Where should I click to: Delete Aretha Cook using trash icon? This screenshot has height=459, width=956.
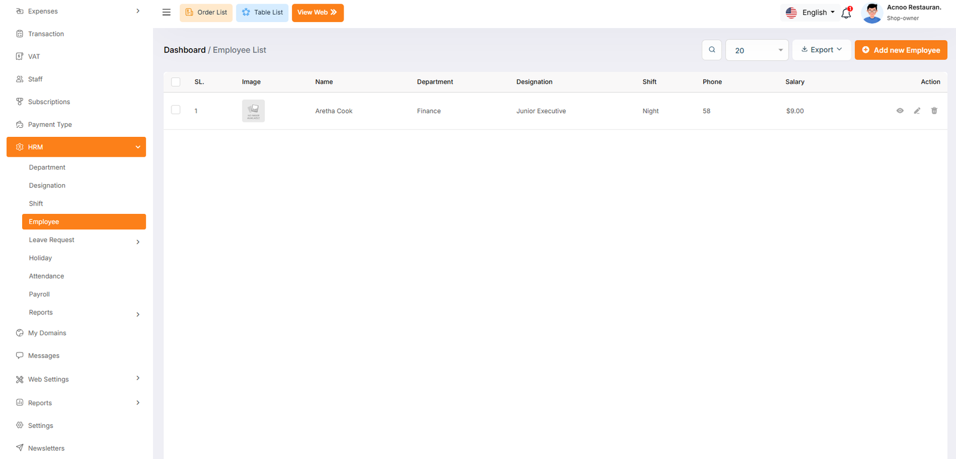(934, 111)
